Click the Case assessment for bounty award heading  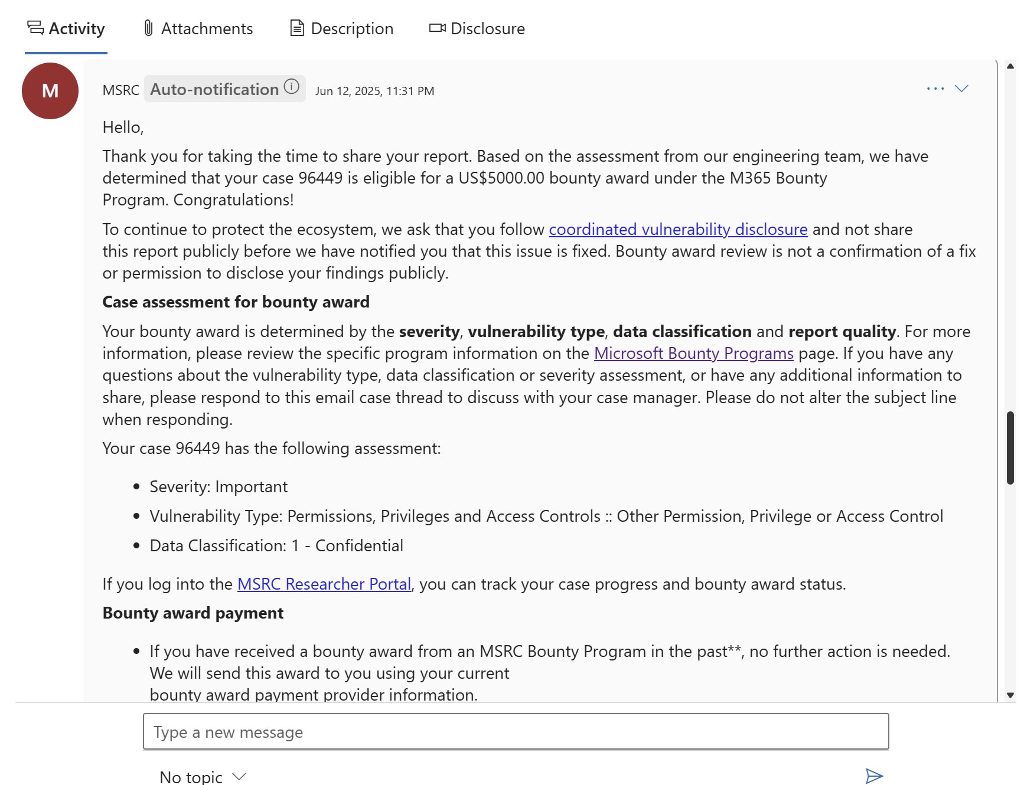(236, 302)
